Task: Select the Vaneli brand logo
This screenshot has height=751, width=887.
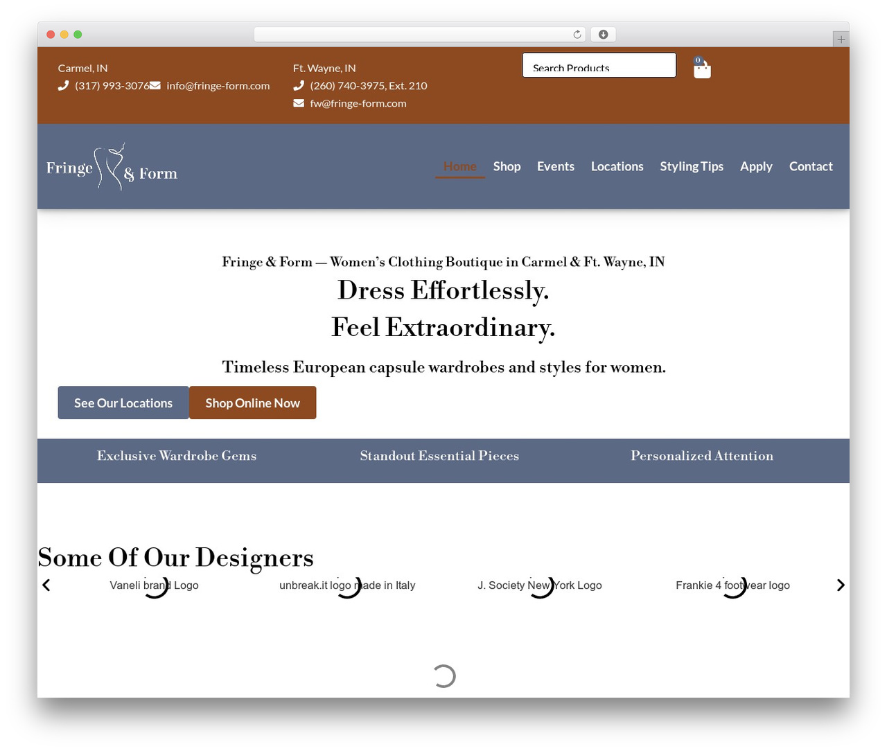Action: coord(155,585)
